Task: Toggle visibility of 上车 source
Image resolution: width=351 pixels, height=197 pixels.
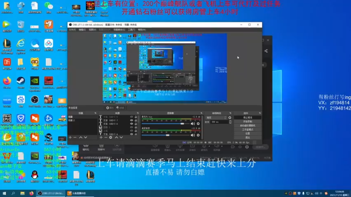Action: click(132, 130)
